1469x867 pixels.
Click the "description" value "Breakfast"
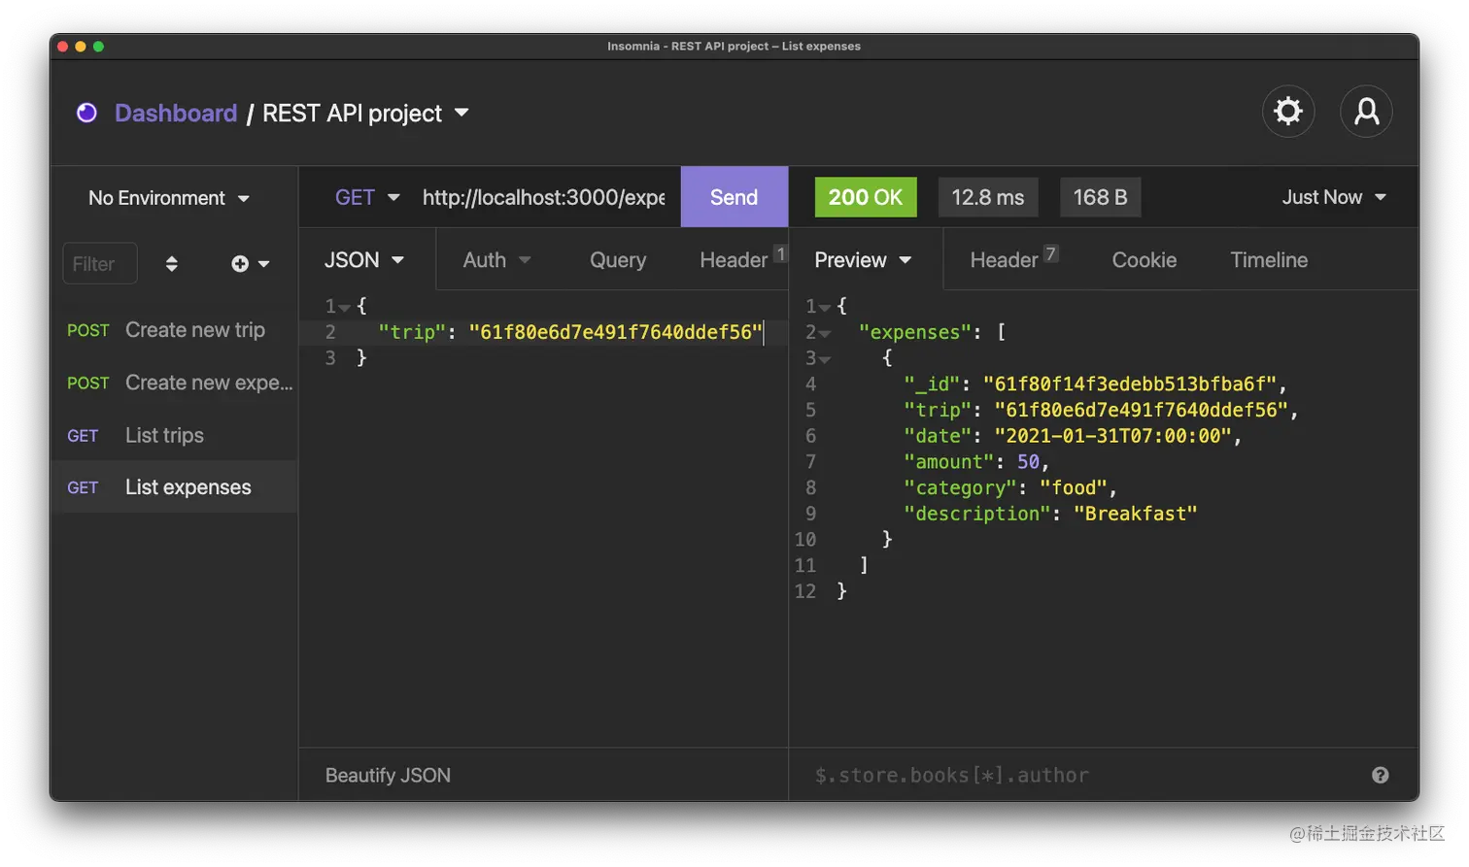pos(1135,514)
